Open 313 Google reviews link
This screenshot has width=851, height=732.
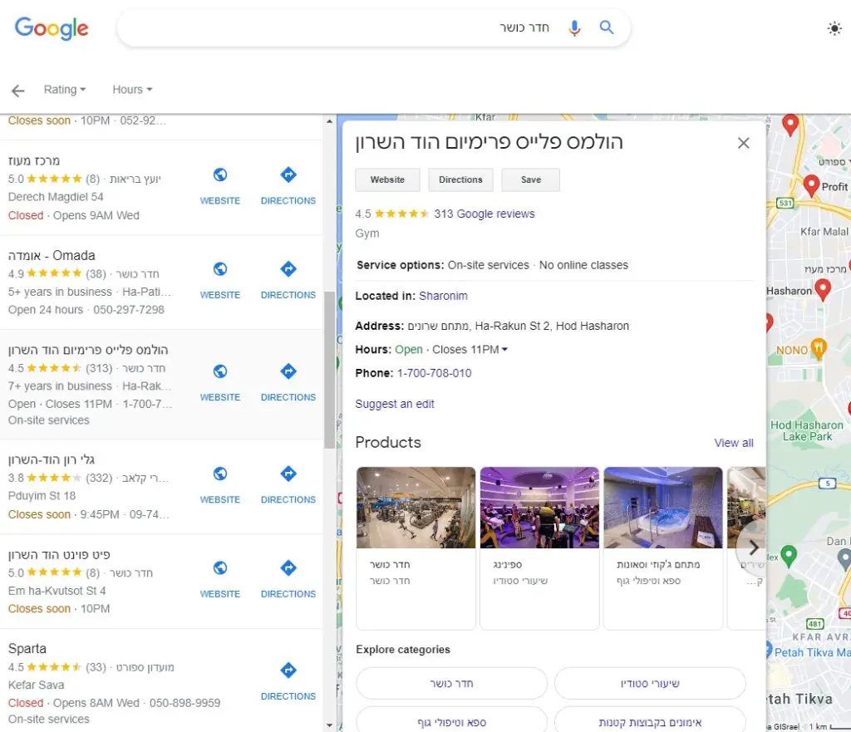[485, 214]
